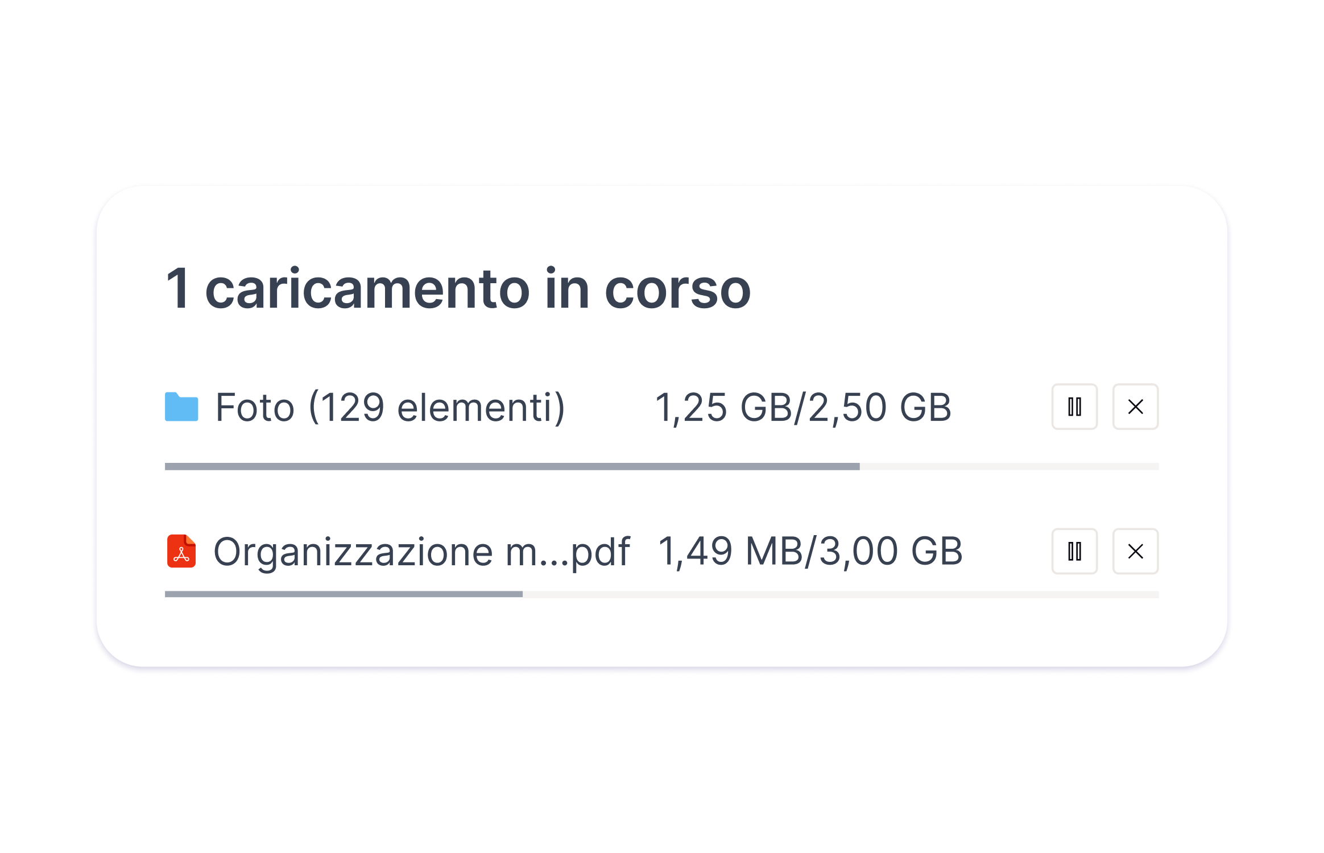Click the Foto upload progress bar
Image resolution: width=1324 pixels, height=853 pixels.
(661, 466)
